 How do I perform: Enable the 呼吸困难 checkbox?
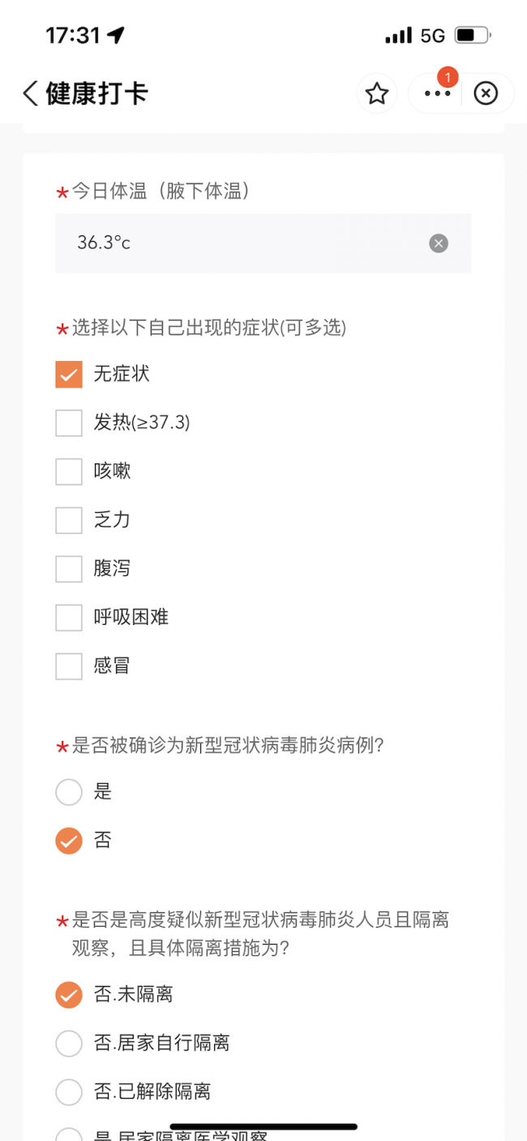(69, 618)
